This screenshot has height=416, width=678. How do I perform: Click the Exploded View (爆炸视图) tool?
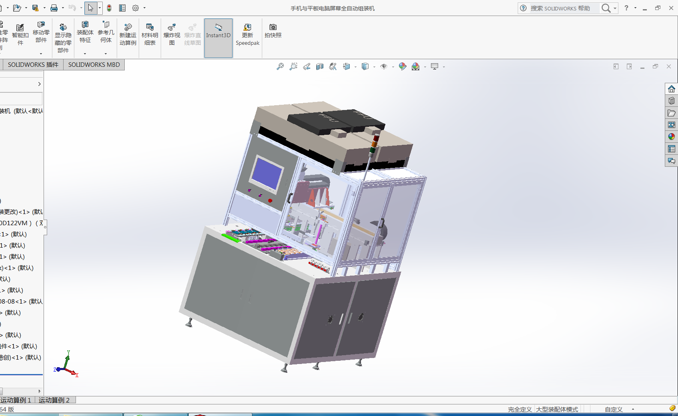(172, 35)
